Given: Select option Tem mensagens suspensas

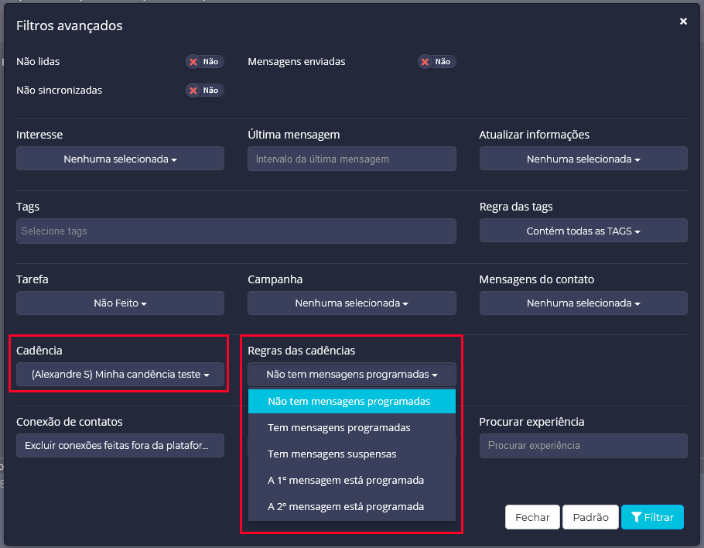Looking at the screenshot, I should pyautogui.click(x=351, y=454).
